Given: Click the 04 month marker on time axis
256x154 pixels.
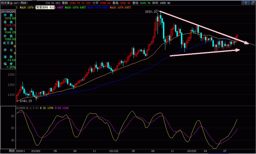Looking at the screenshot, I should (x=205, y=151).
